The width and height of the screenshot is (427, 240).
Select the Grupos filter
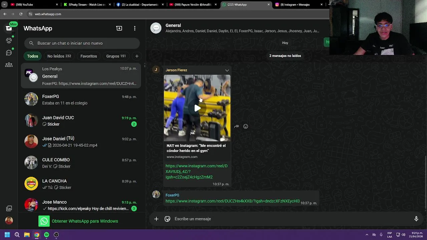[x=116, y=56]
